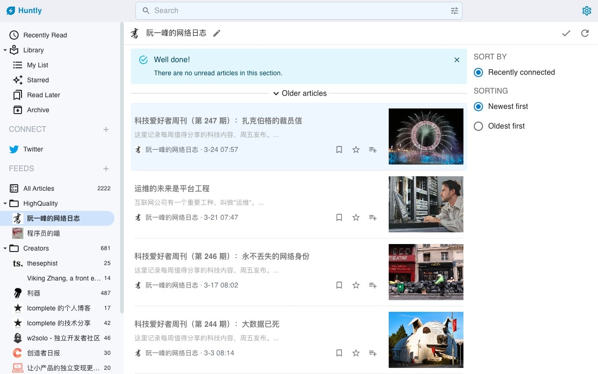Select Newest first sorting

tap(478, 107)
